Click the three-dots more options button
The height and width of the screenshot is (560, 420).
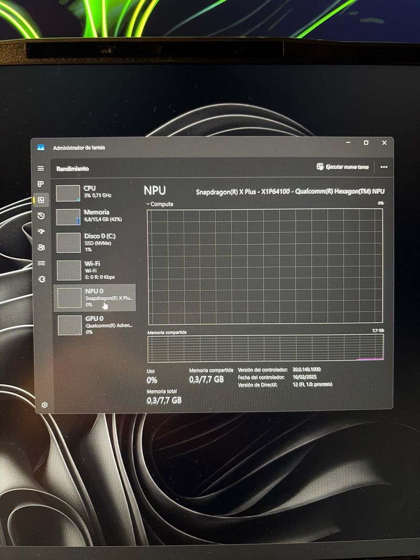(x=384, y=167)
